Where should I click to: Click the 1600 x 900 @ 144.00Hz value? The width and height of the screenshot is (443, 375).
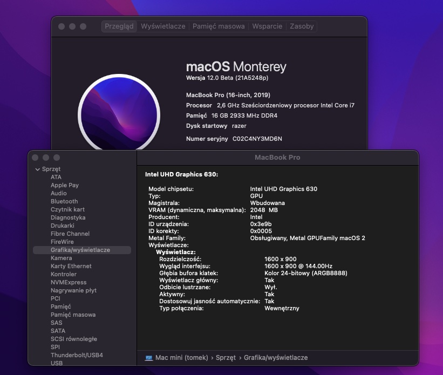(x=298, y=266)
